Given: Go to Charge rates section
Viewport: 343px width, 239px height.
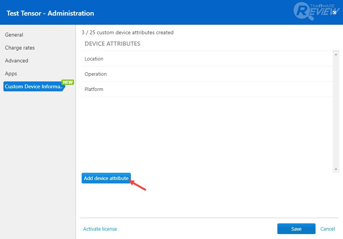Looking at the screenshot, I should click(x=20, y=48).
